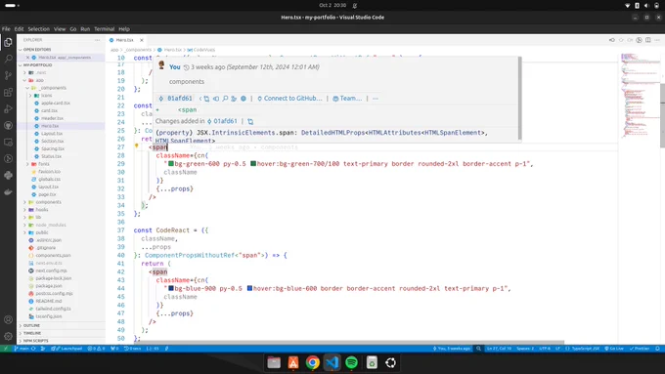Open the Run and Debug view

[8, 108]
